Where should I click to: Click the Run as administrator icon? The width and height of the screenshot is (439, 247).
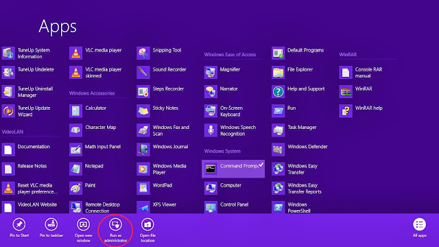tap(115, 224)
